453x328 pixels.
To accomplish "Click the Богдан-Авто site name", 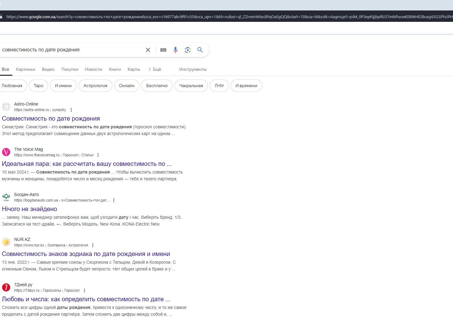I will click(27, 194).
